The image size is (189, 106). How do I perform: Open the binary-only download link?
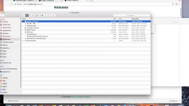coord(76,97)
